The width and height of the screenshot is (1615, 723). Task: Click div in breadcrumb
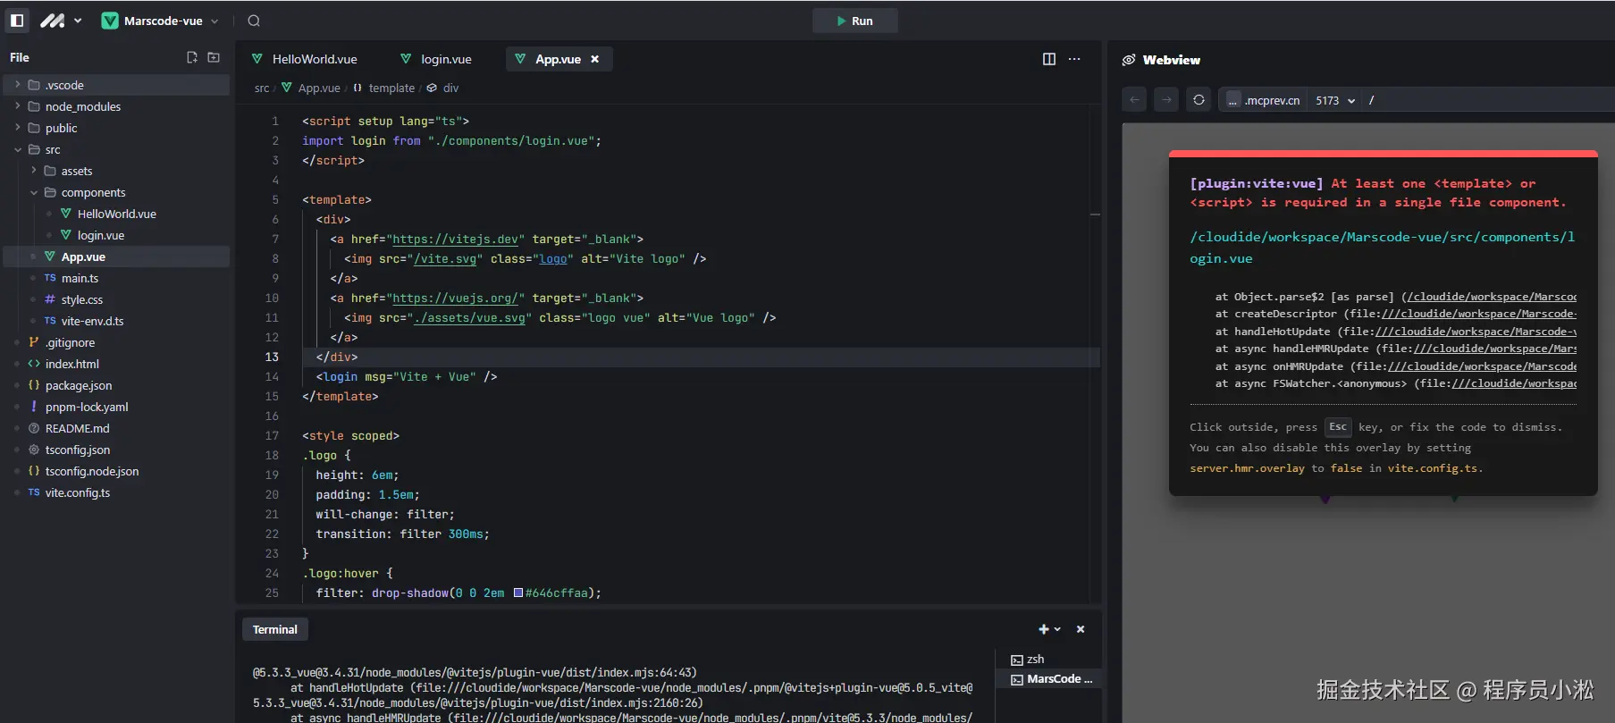click(x=443, y=88)
